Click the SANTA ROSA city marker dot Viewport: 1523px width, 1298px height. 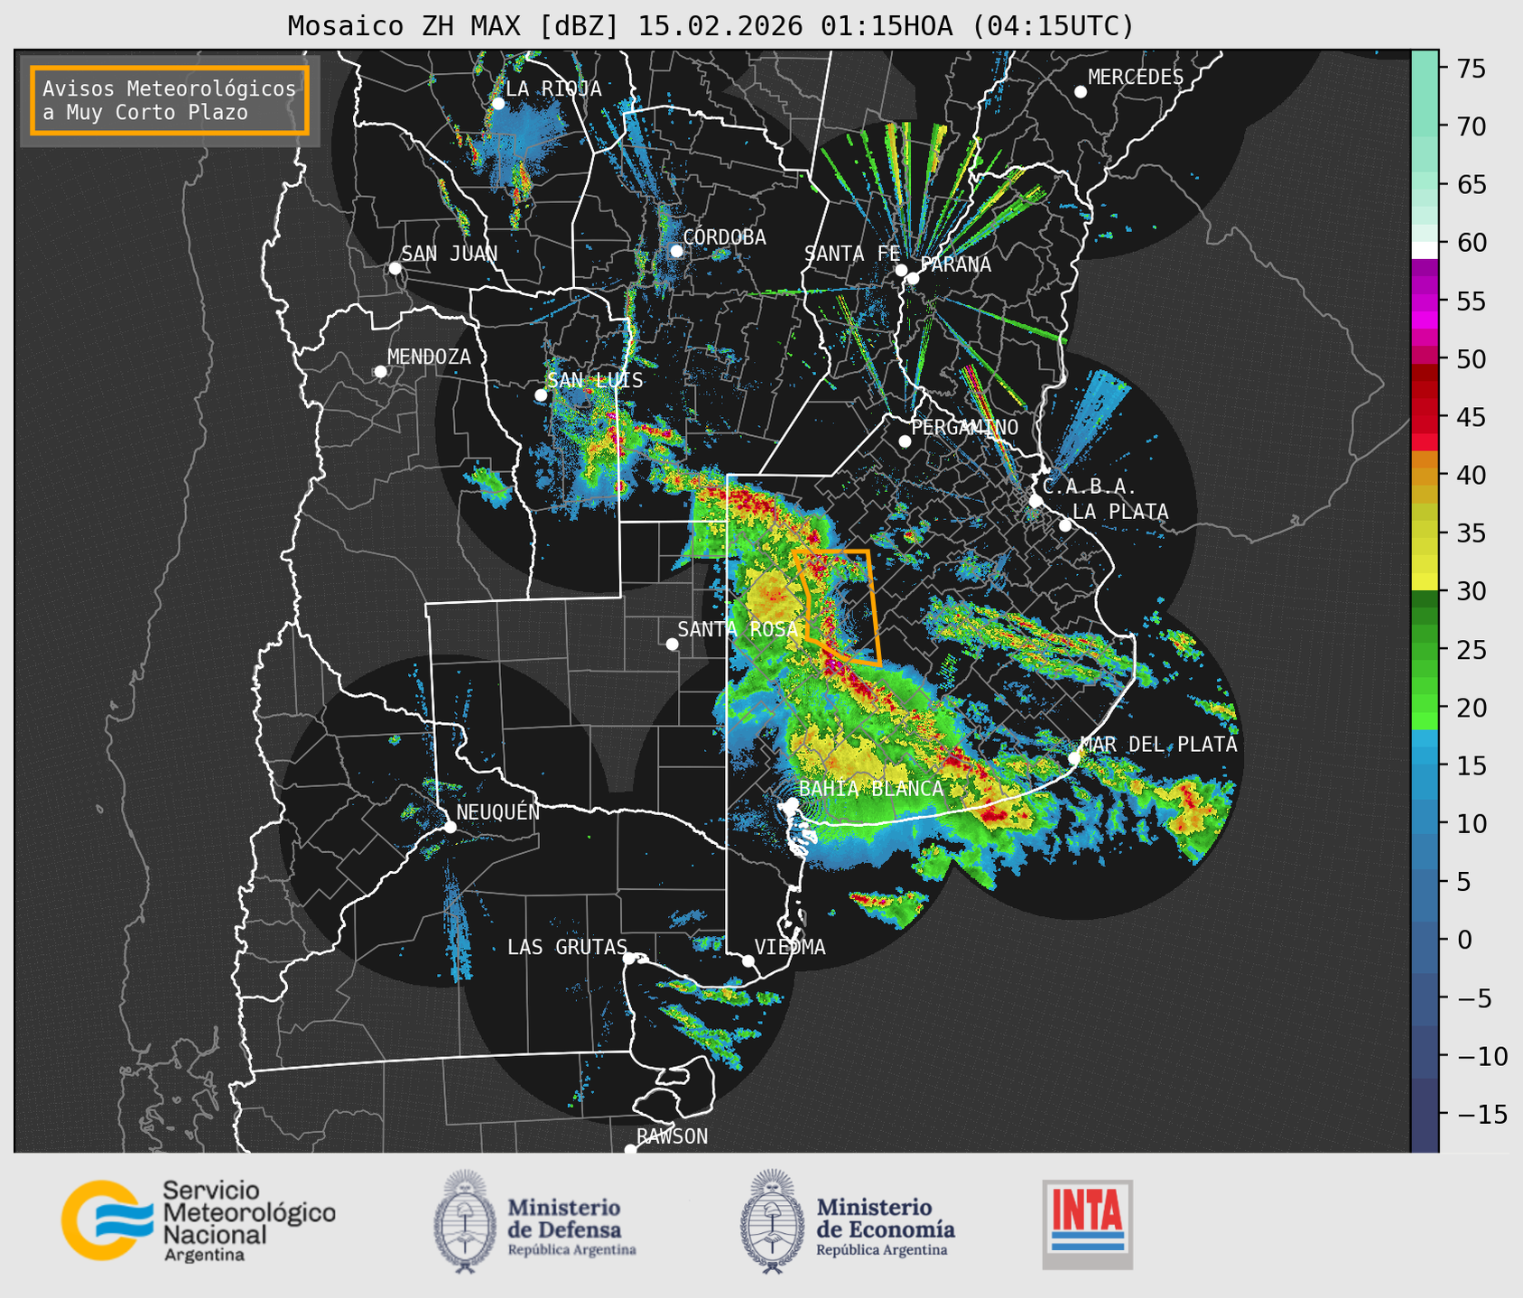(x=672, y=644)
